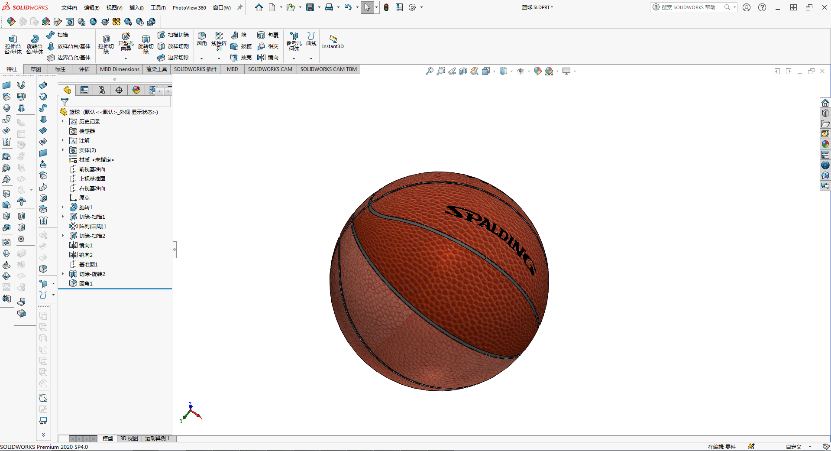Expand the 历史记录 tree node
The height and width of the screenshot is (451, 831).
point(63,122)
